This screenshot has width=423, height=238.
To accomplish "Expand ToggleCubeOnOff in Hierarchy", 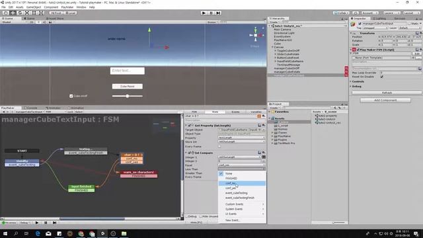I will click(x=275, y=50).
